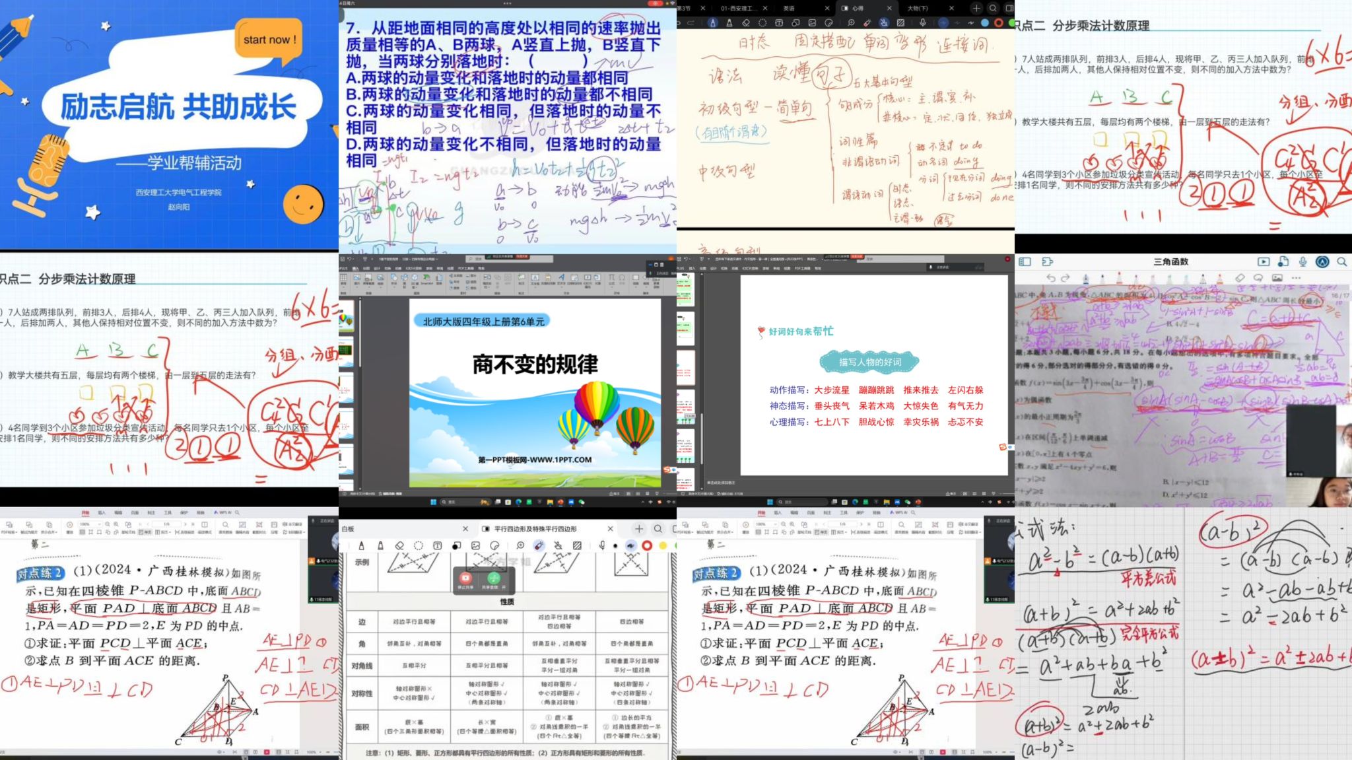The height and width of the screenshot is (760, 1352).
Task: Pick the yellow ink color in the 平行四边形 toolbar
Action: click(663, 545)
